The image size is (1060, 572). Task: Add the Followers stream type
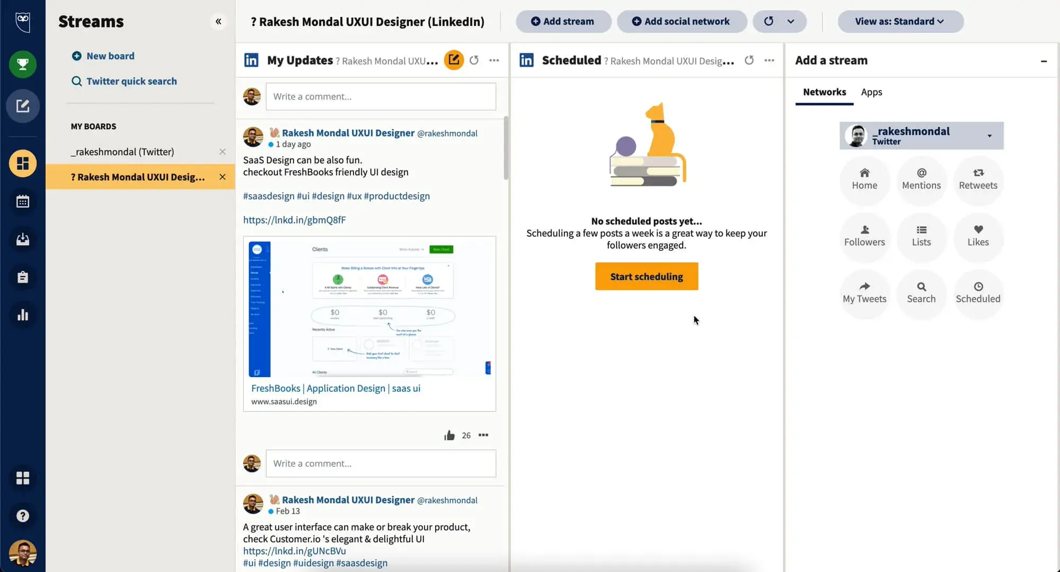[x=864, y=236]
